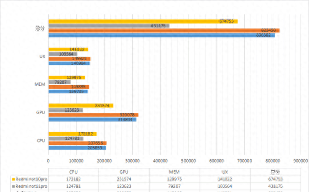Select the 141022 cell in the data table
Image resolution: width=309 pixels, height=192 pixels.
click(225, 179)
